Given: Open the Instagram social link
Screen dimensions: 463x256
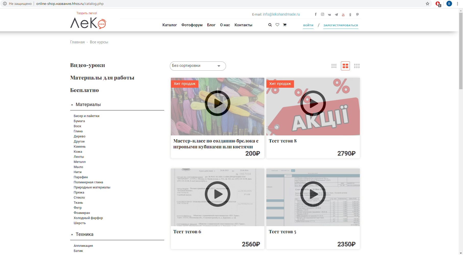Looking at the screenshot, I should pyautogui.click(x=323, y=15).
